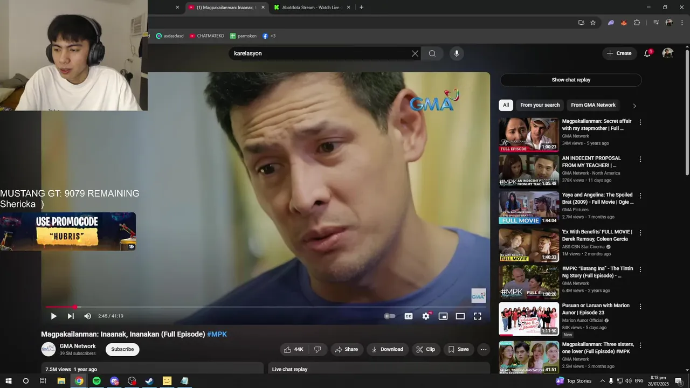Seek on the video progress bar
The width and height of the screenshot is (690, 388).
coord(266,307)
